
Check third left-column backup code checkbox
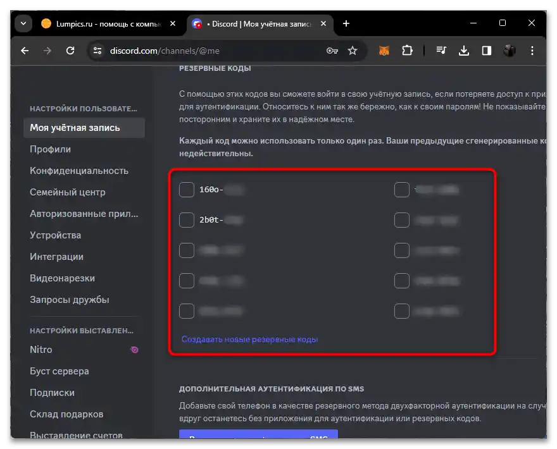point(187,250)
